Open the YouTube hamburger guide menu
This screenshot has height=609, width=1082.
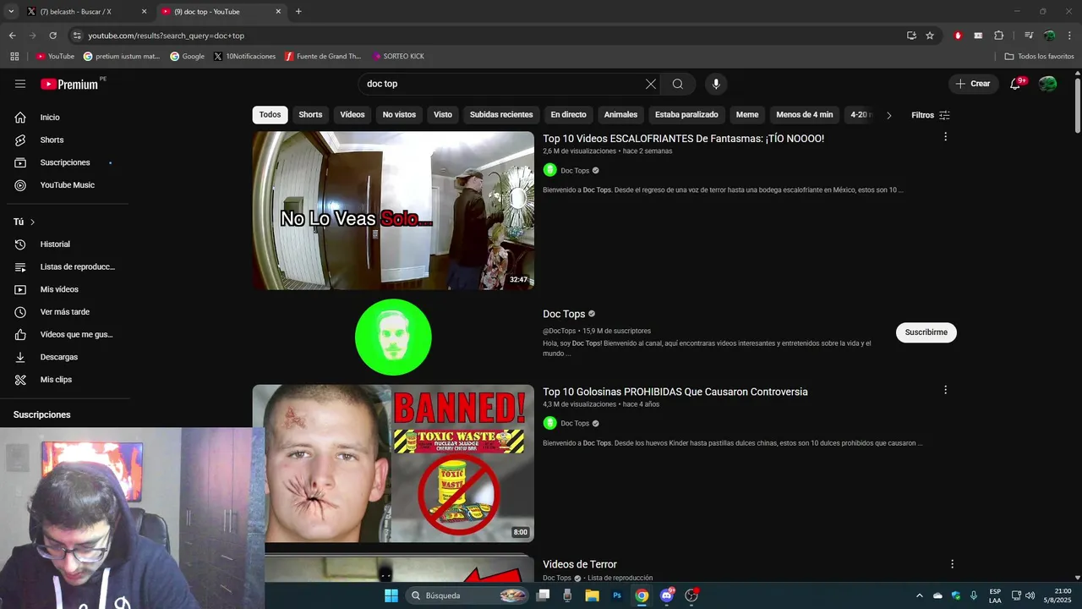[20, 84]
